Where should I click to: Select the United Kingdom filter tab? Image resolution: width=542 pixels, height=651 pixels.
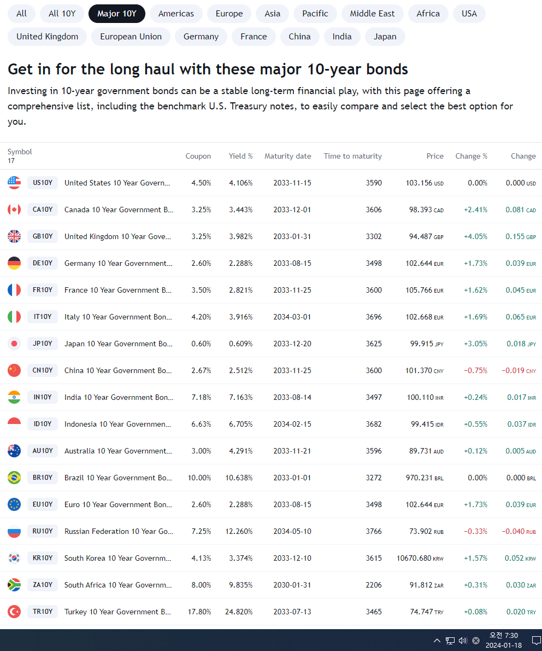pos(48,37)
